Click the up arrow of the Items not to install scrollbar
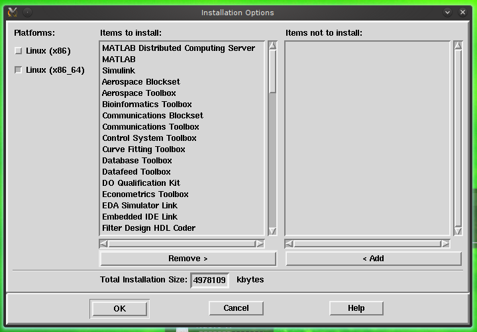 458,46
